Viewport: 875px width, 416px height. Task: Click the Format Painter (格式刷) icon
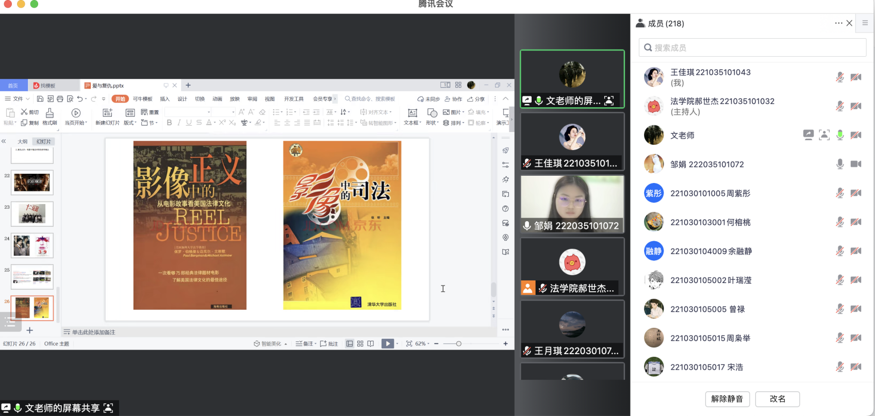49,113
